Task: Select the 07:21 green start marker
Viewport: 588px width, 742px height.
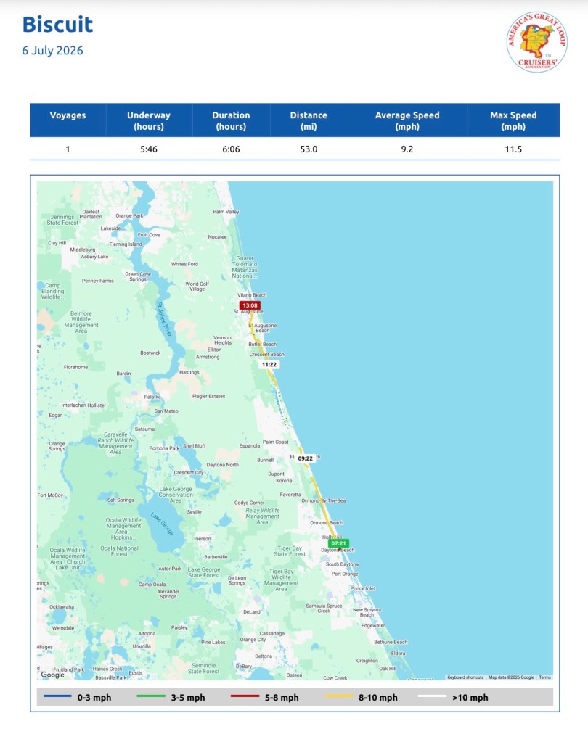Action: (x=338, y=543)
